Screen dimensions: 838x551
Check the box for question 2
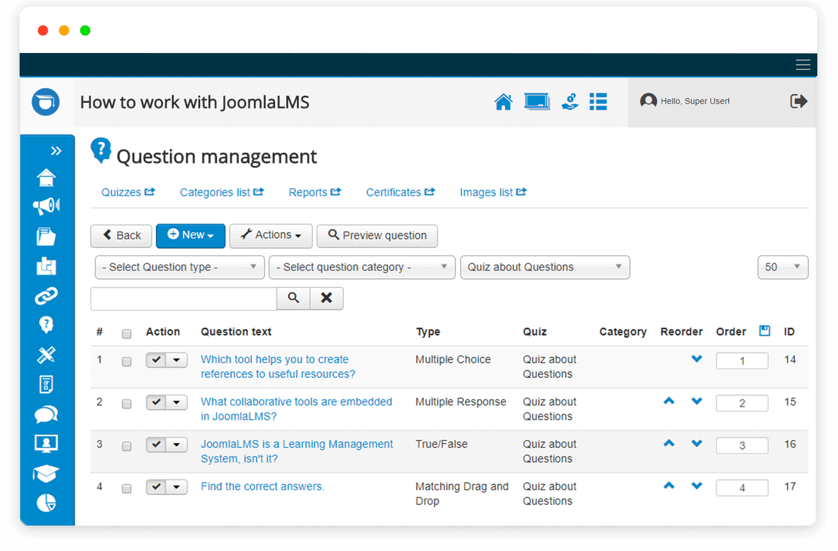point(127,404)
